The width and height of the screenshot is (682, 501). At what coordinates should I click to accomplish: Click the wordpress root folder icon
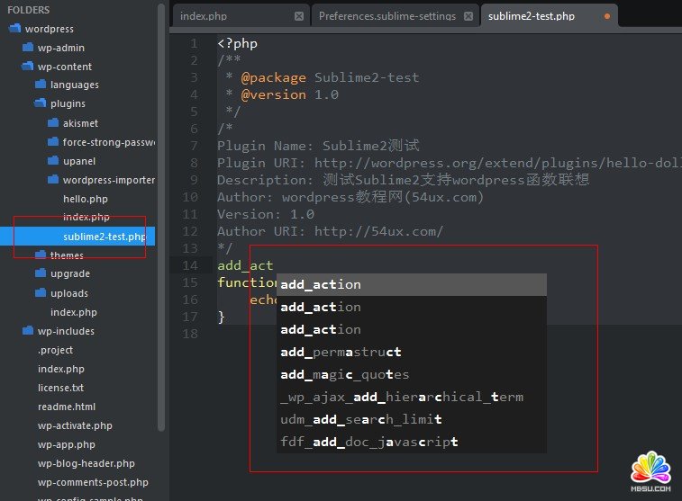[x=14, y=29]
